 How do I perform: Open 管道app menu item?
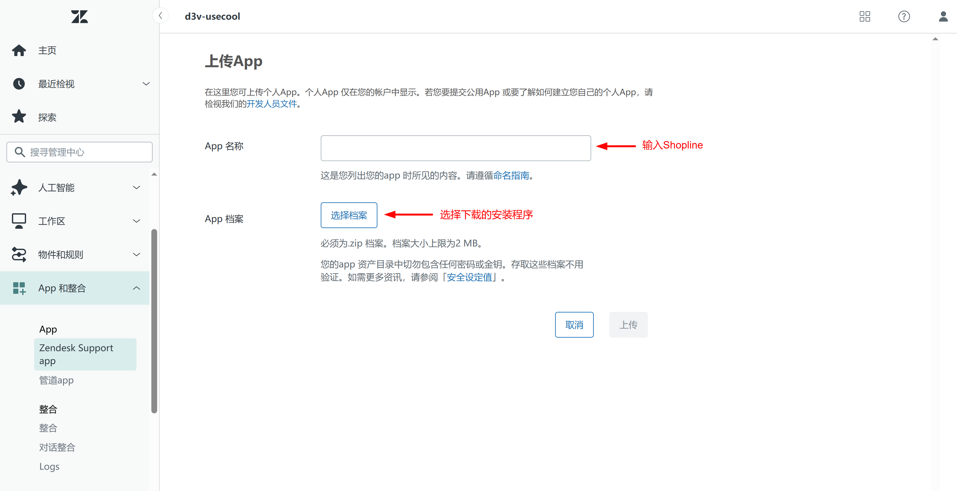pyautogui.click(x=56, y=380)
